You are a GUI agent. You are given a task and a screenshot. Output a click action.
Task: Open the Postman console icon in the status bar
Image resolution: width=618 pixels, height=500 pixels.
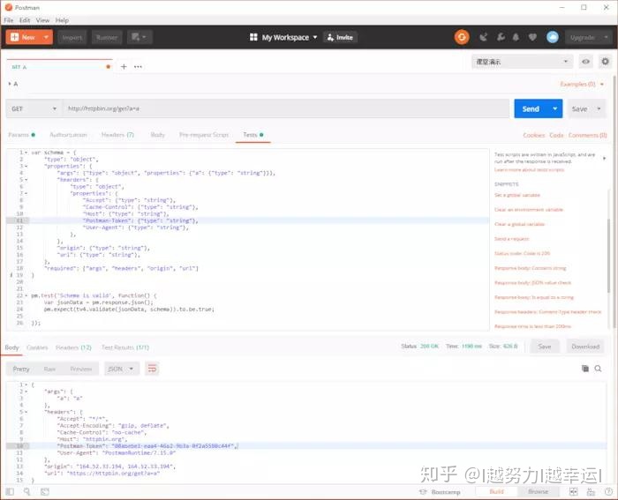pos(45,491)
